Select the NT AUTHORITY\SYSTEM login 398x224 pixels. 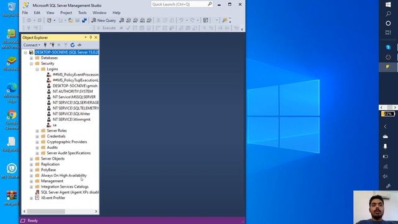coord(73,91)
